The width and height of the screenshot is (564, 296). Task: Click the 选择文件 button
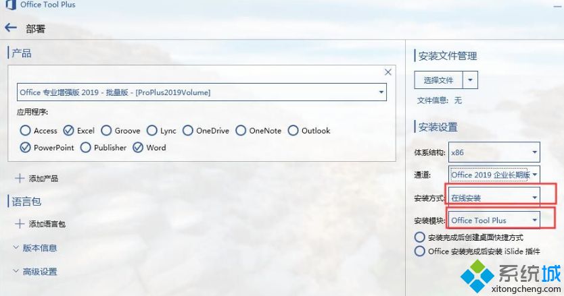[x=438, y=80]
